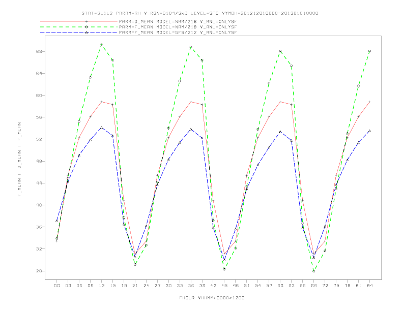Click blue triangle data marker at hour 84
The image size is (403, 311).
point(370,131)
